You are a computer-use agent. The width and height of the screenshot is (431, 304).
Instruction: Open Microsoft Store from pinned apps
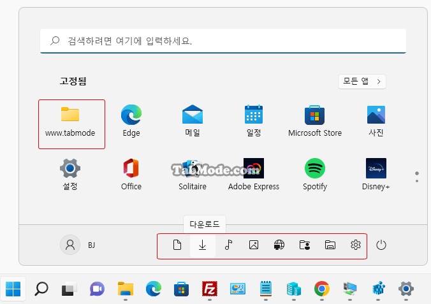315,121
